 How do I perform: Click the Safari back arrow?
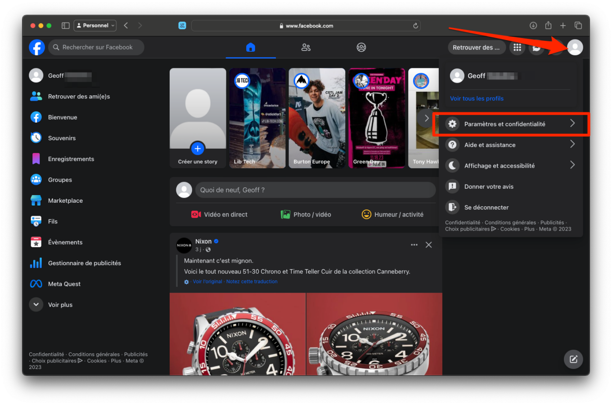[x=126, y=26]
